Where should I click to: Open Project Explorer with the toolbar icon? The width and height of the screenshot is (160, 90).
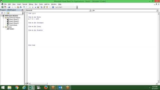coord(41,7)
